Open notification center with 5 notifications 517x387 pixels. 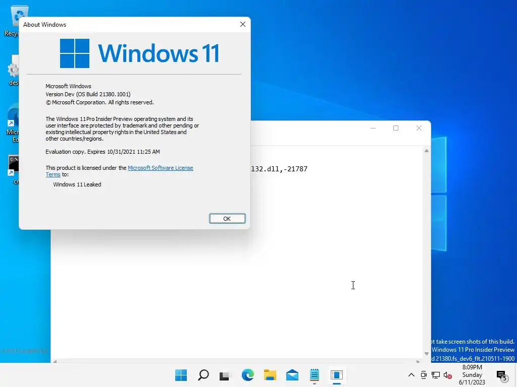click(x=502, y=375)
